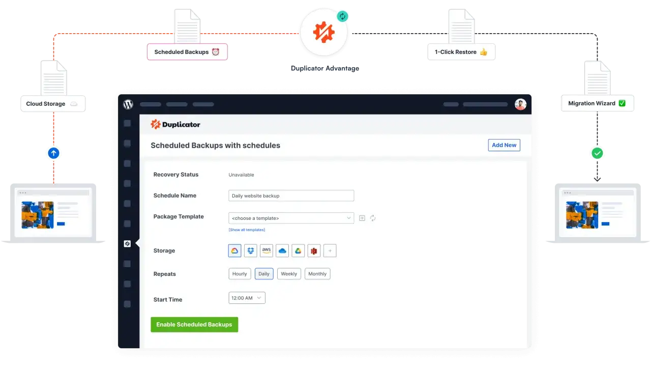Open the Duplicator item in the sidebar
Image resolution: width=651 pixels, height=366 pixels.
[127, 244]
